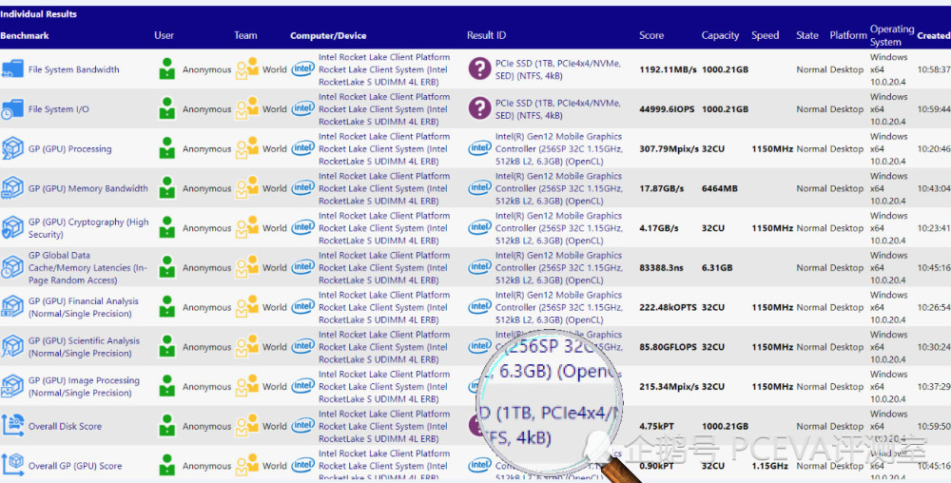Click the 4.75kPT score value
The image size is (951, 483).
tap(655, 426)
